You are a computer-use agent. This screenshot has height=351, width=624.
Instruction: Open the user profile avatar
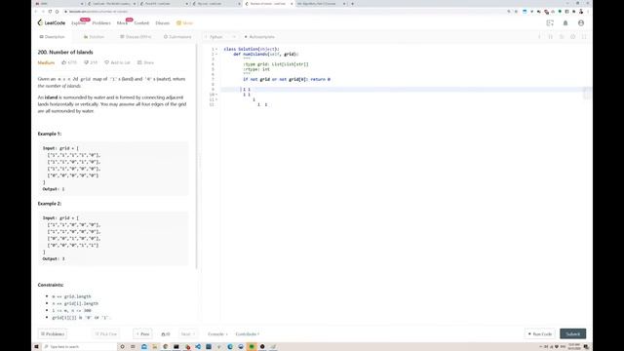(x=581, y=23)
